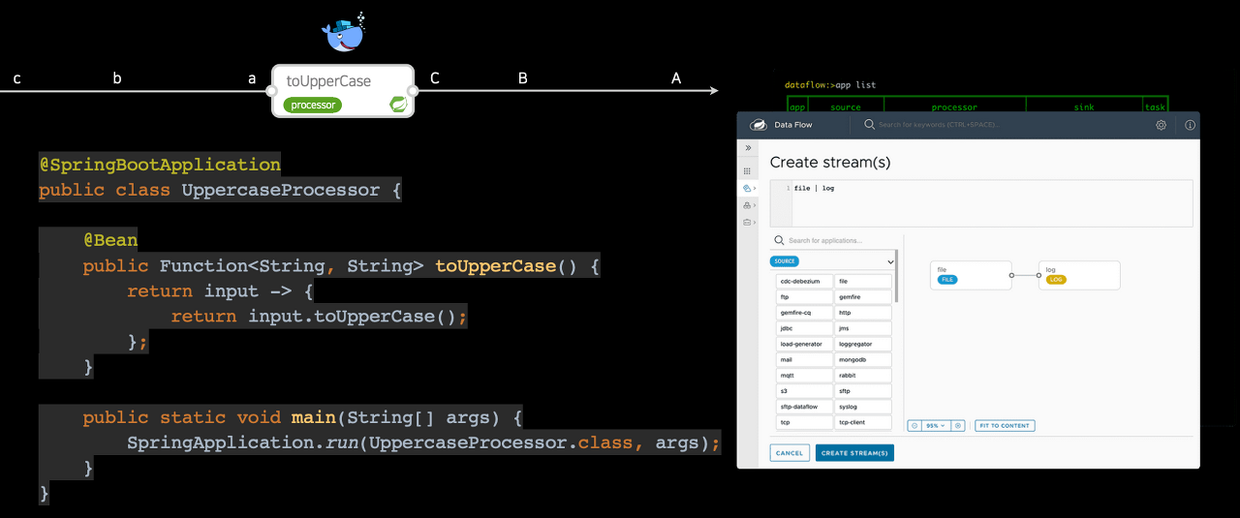
Task: Select cdc-debezium source app
Action: click(x=804, y=282)
